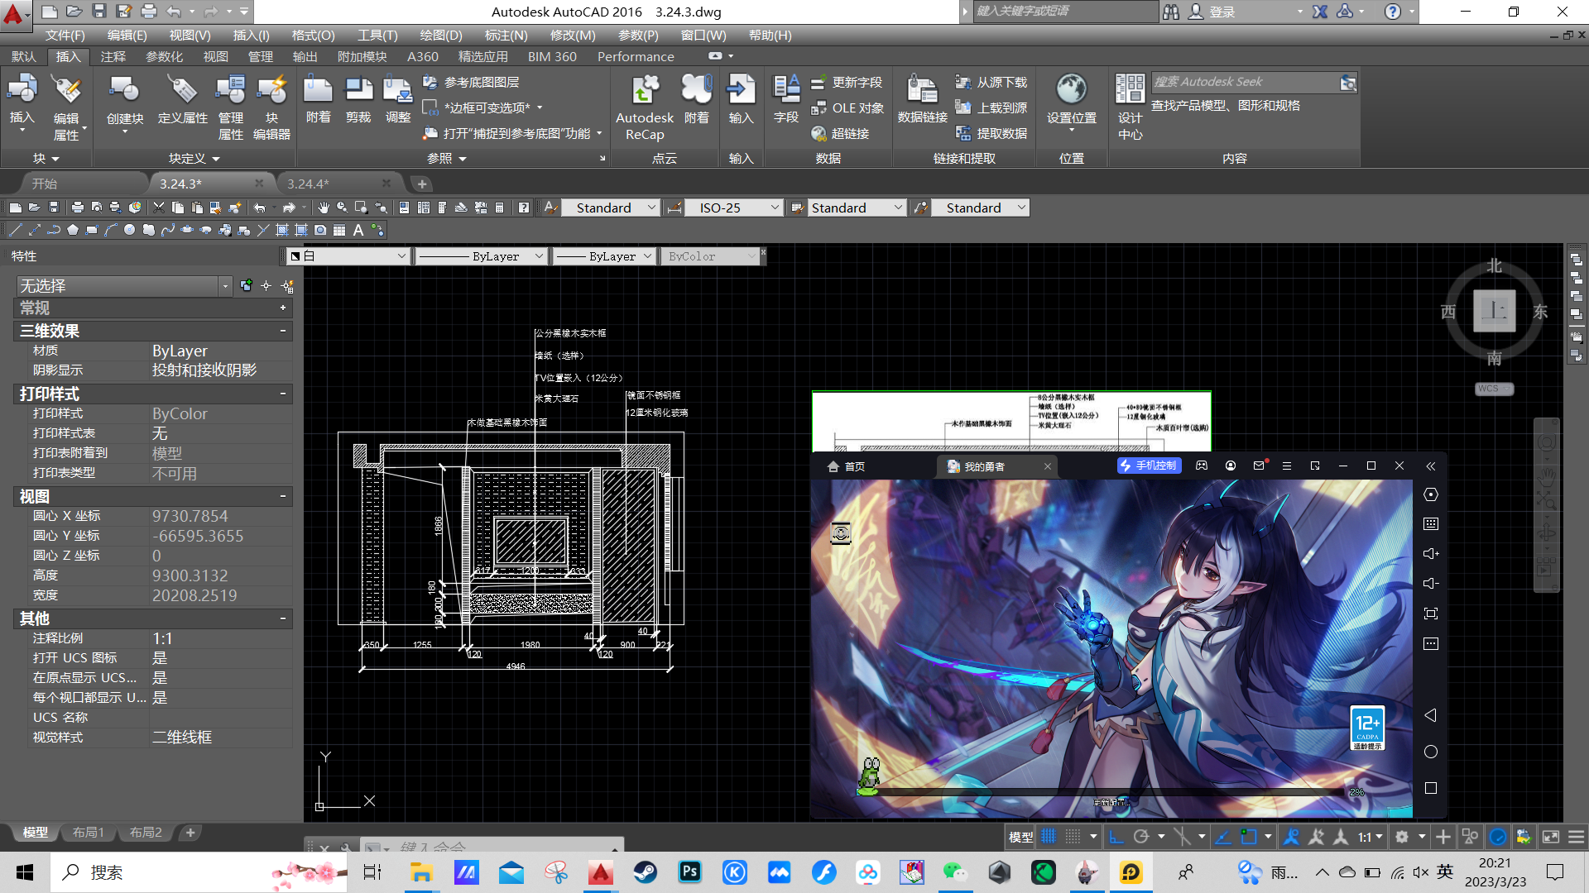
Task: Click the 提取数据 button
Action: [991, 133]
